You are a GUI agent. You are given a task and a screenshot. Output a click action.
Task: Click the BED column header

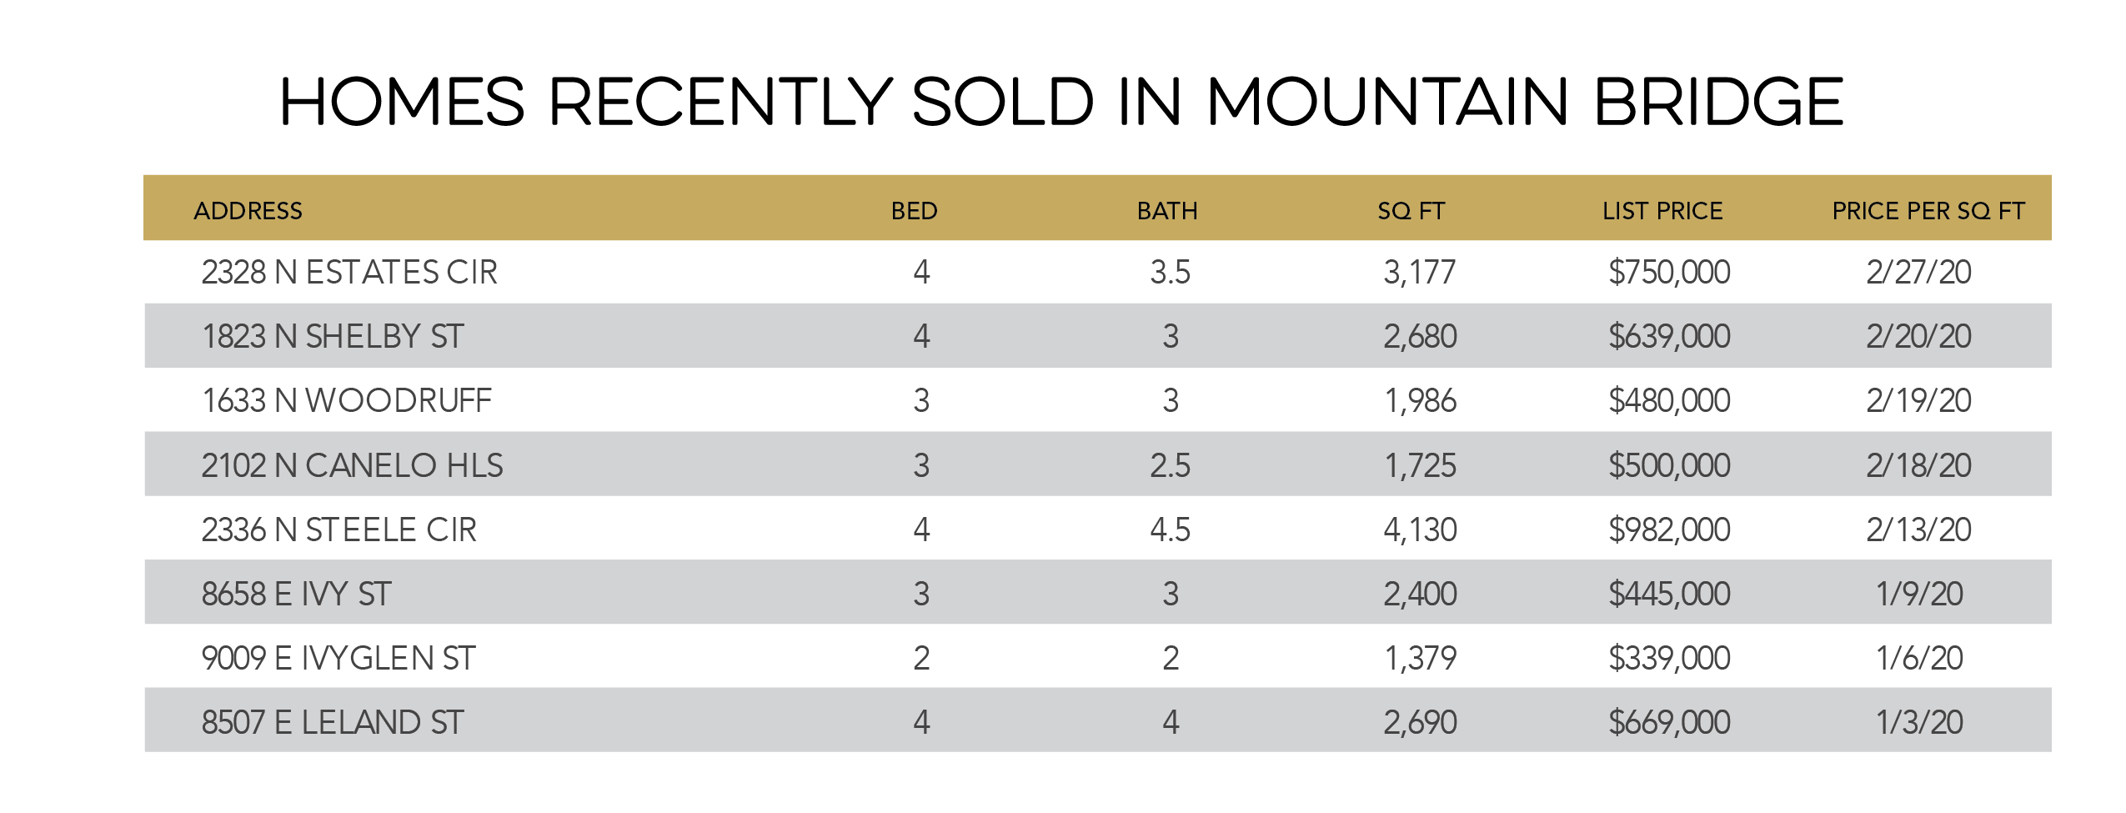pyautogui.click(x=914, y=211)
